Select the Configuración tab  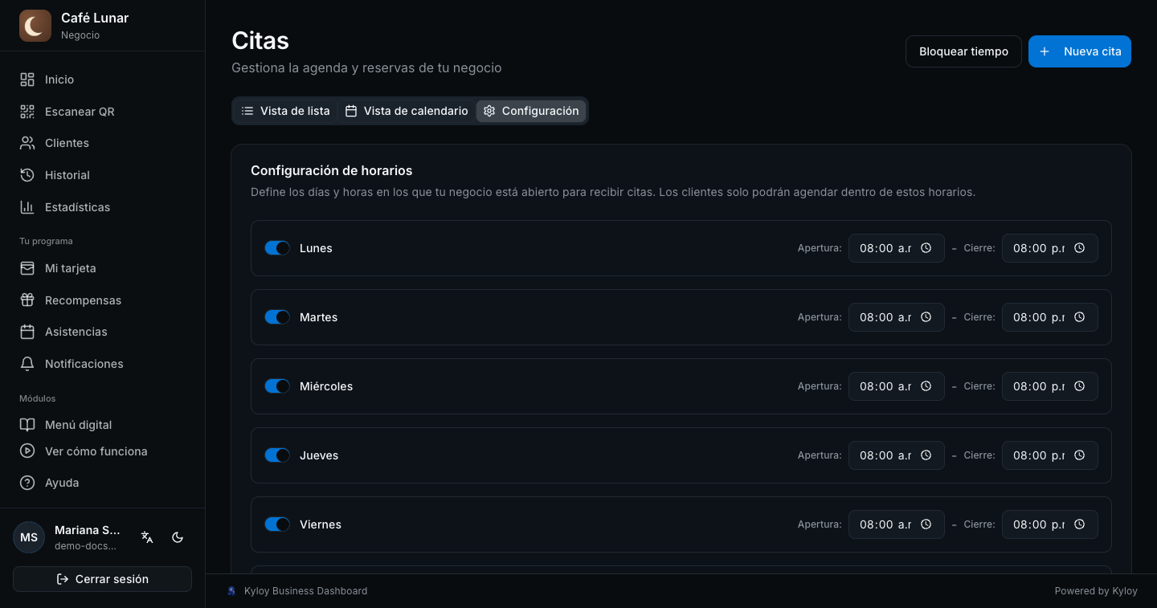pyautogui.click(x=531, y=111)
